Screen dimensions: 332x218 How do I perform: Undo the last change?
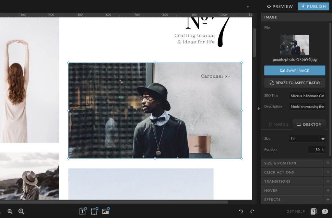(241, 211)
